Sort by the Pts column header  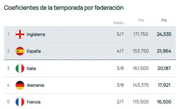pos(141,20)
